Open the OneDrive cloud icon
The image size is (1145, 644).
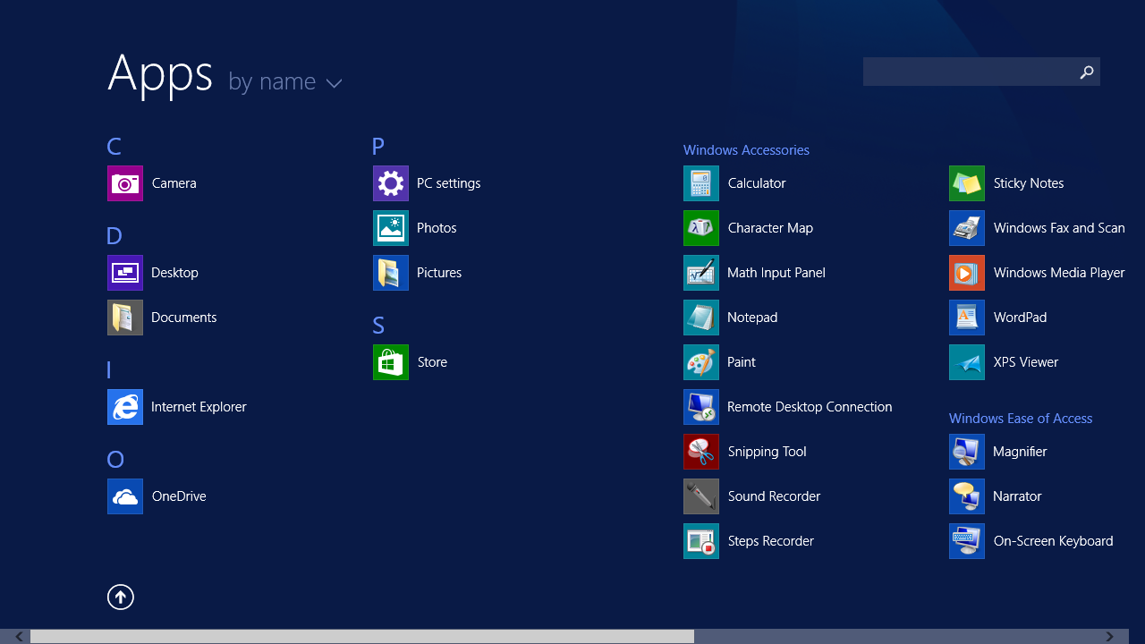(x=125, y=496)
